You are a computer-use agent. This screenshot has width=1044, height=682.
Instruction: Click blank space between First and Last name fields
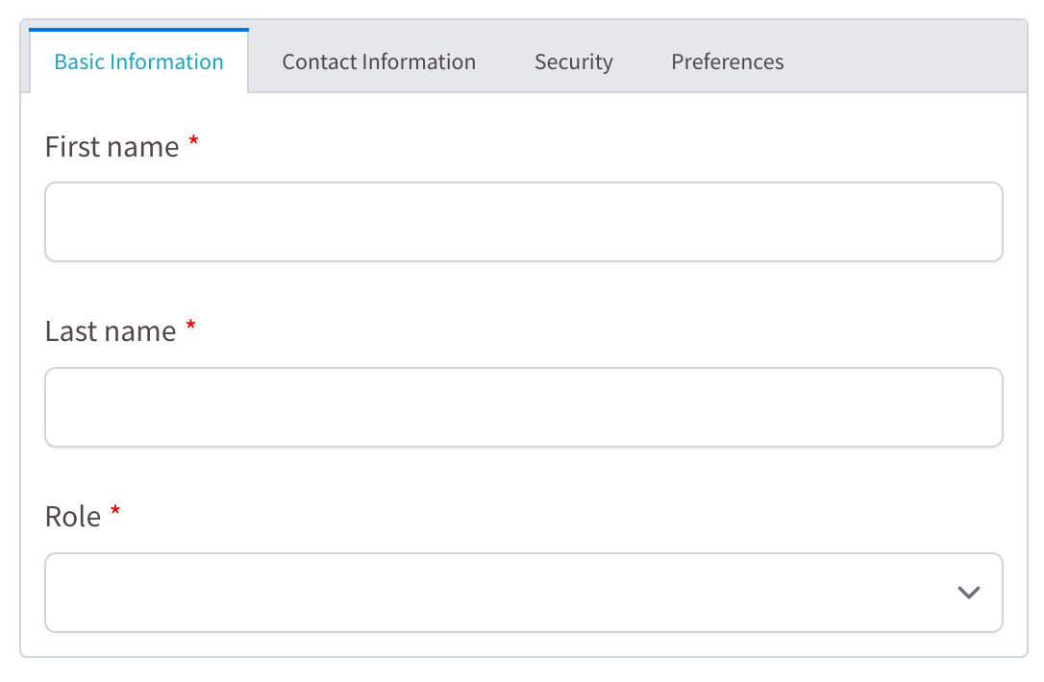(x=523, y=287)
